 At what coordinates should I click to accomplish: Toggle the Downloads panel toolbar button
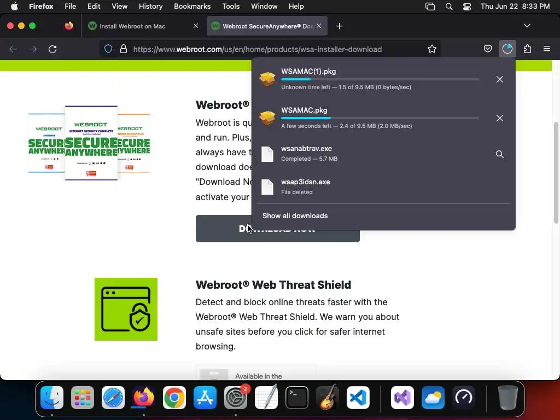(507, 49)
